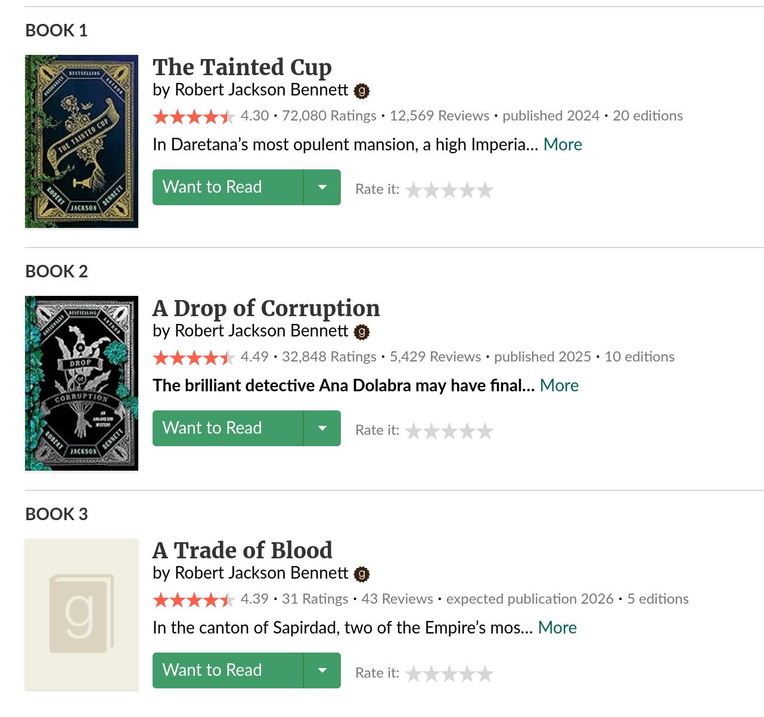Open shelf dropdown arrow for A Trade of Blood
Viewport: 764px width, 717px height.
point(322,670)
